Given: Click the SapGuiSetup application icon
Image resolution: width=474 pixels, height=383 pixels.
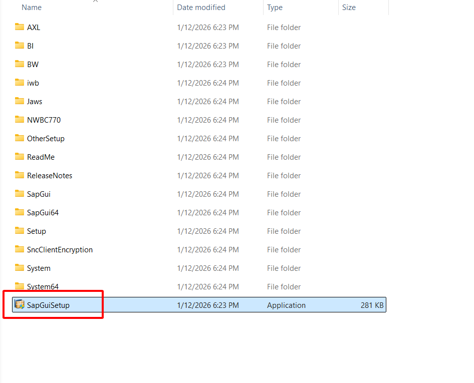Looking at the screenshot, I should [20, 305].
